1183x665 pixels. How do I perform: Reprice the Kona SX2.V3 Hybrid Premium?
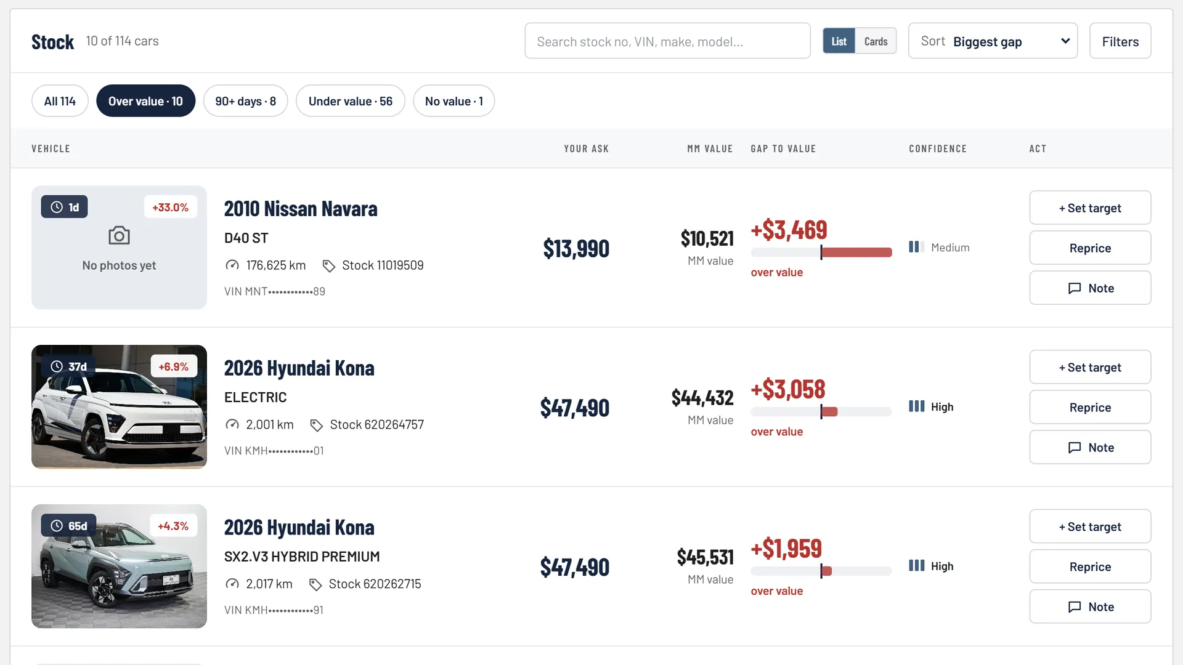[x=1090, y=567]
